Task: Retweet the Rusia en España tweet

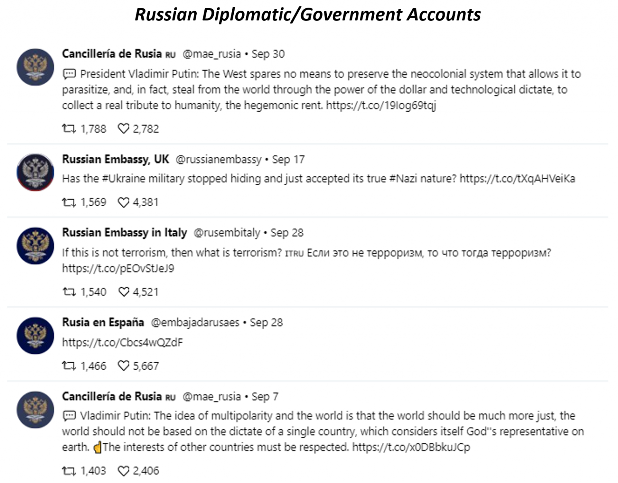Action: (x=69, y=366)
